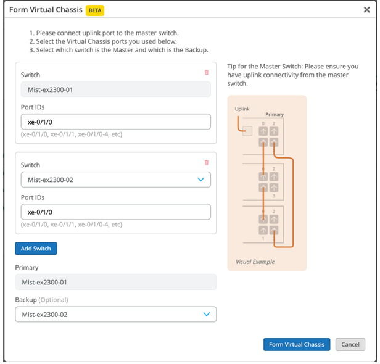Delete the Mist-ex2300-01 switch entry
The width and height of the screenshot is (380, 364).
point(207,72)
